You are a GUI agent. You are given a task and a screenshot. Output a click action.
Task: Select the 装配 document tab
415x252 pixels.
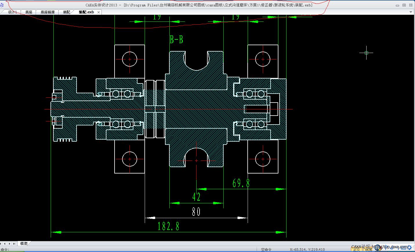pyautogui.click(x=66, y=12)
